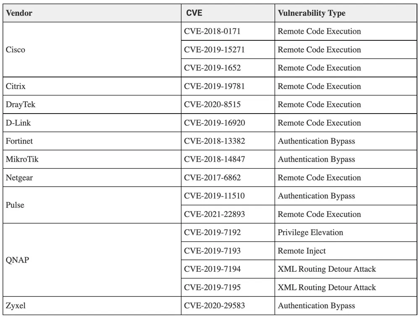The width and height of the screenshot is (420, 318).
Task: Select the CVE-2019-19781 cell
Action: 214,86
